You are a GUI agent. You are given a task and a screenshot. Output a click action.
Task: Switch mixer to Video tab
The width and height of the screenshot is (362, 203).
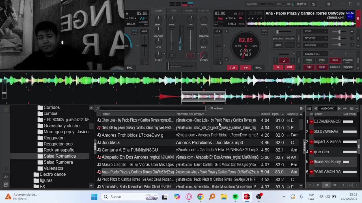pyautogui.click(x=174, y=11)
